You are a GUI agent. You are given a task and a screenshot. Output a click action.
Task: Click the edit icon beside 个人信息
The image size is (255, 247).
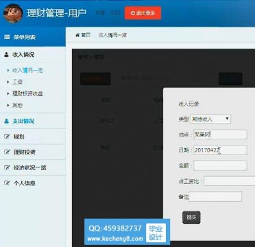(7, 183)
